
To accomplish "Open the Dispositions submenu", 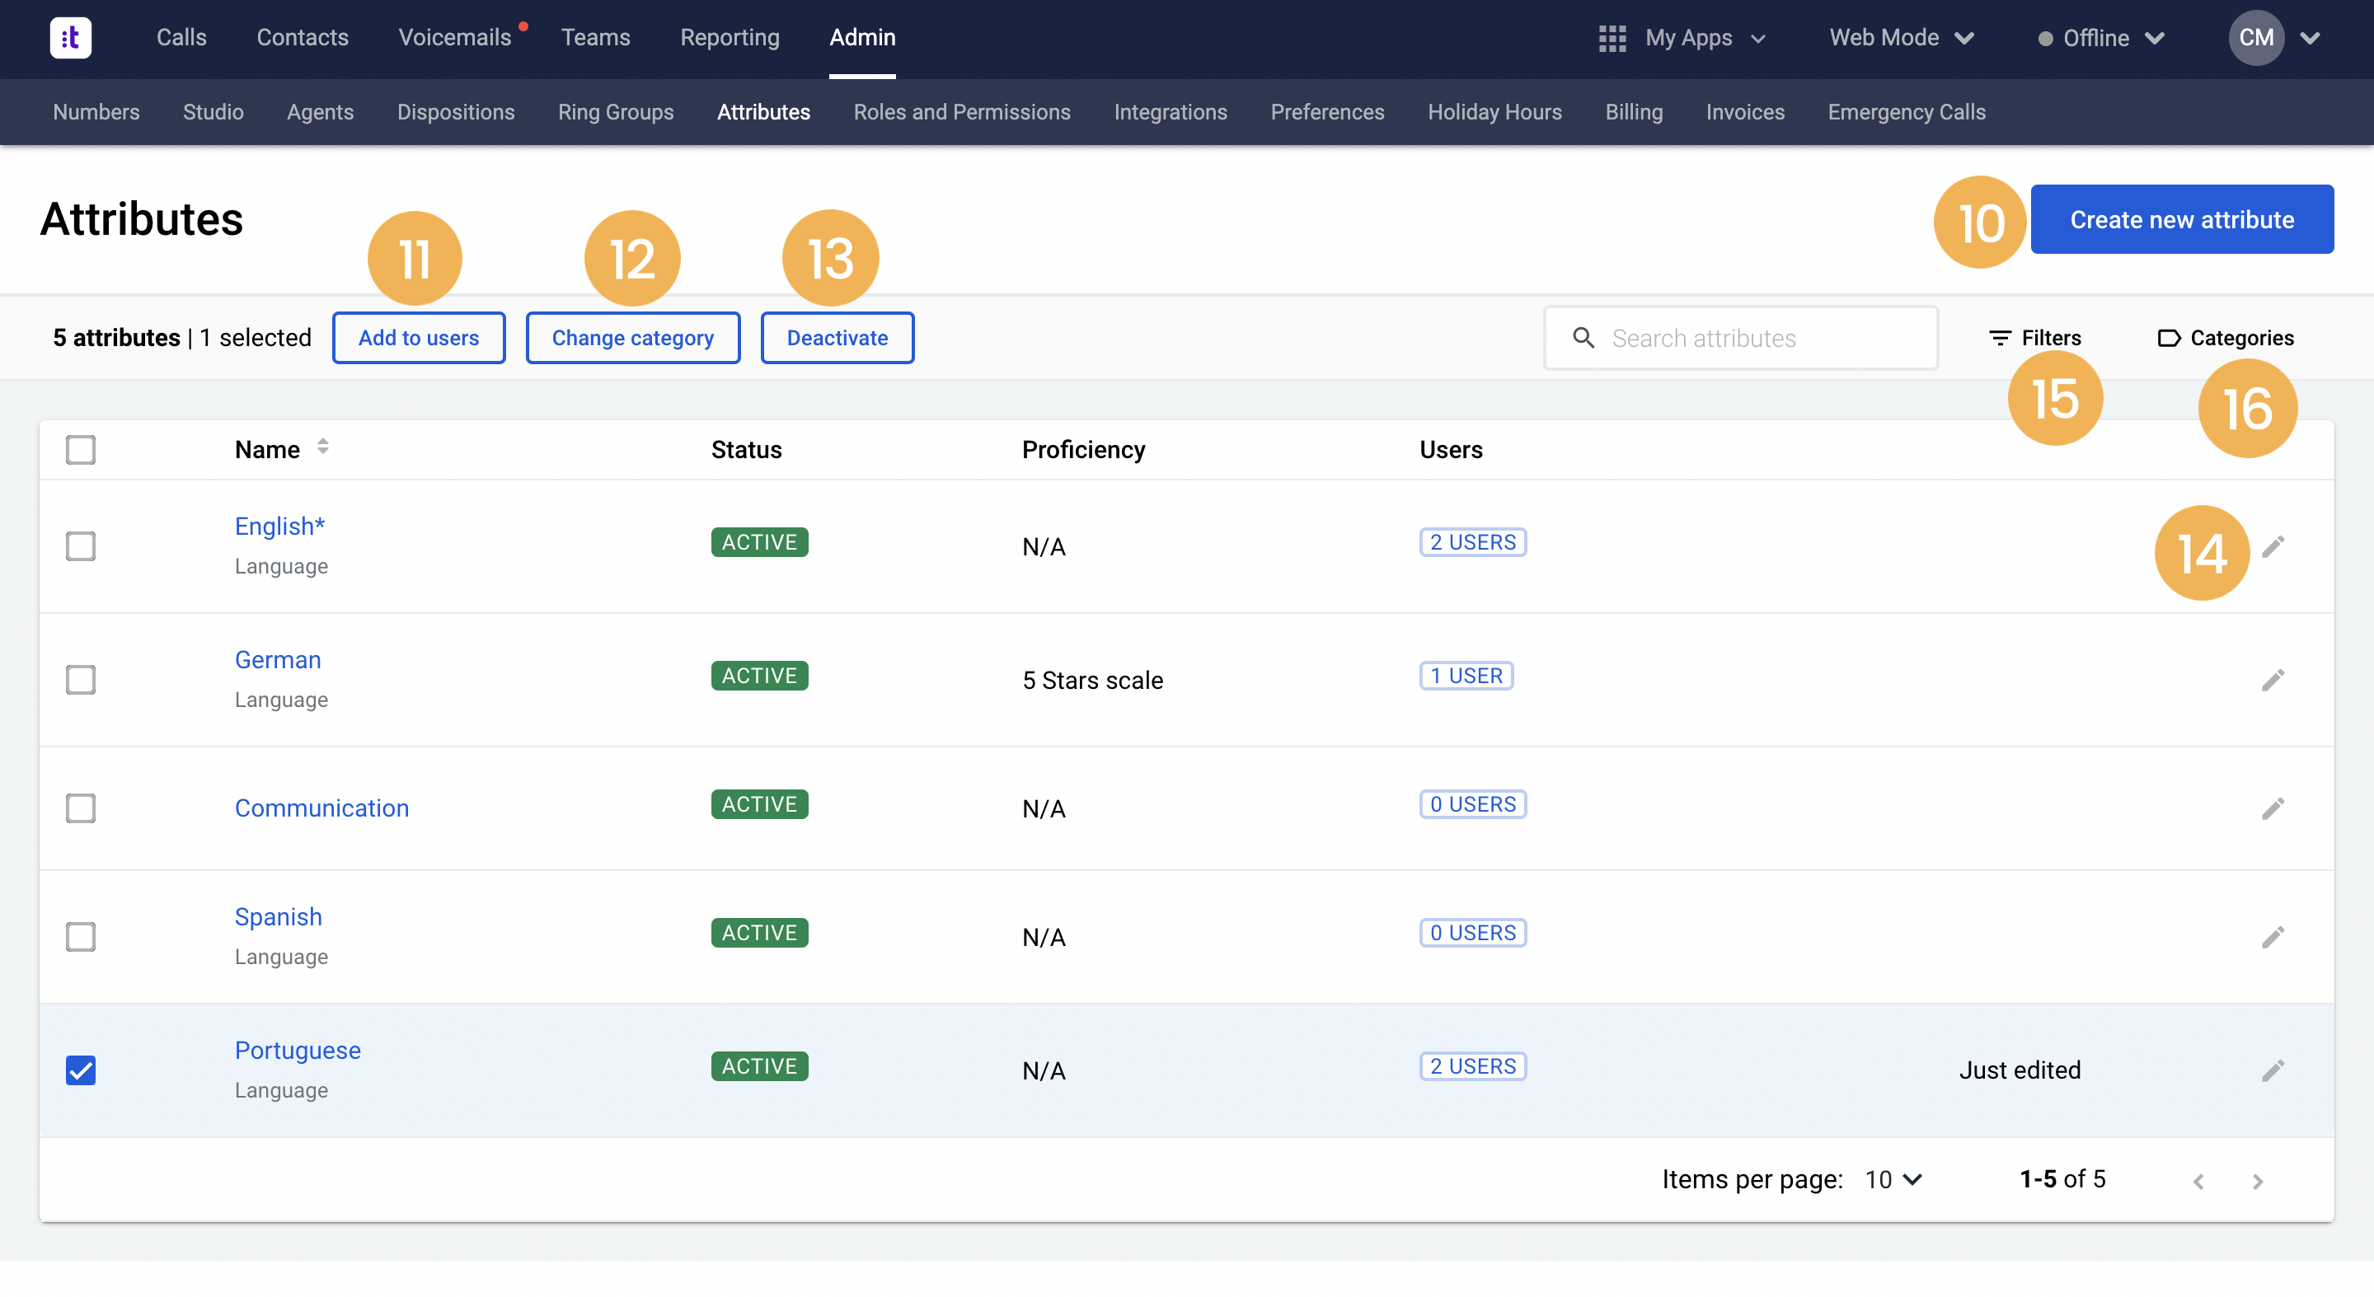I will (455, 111).
